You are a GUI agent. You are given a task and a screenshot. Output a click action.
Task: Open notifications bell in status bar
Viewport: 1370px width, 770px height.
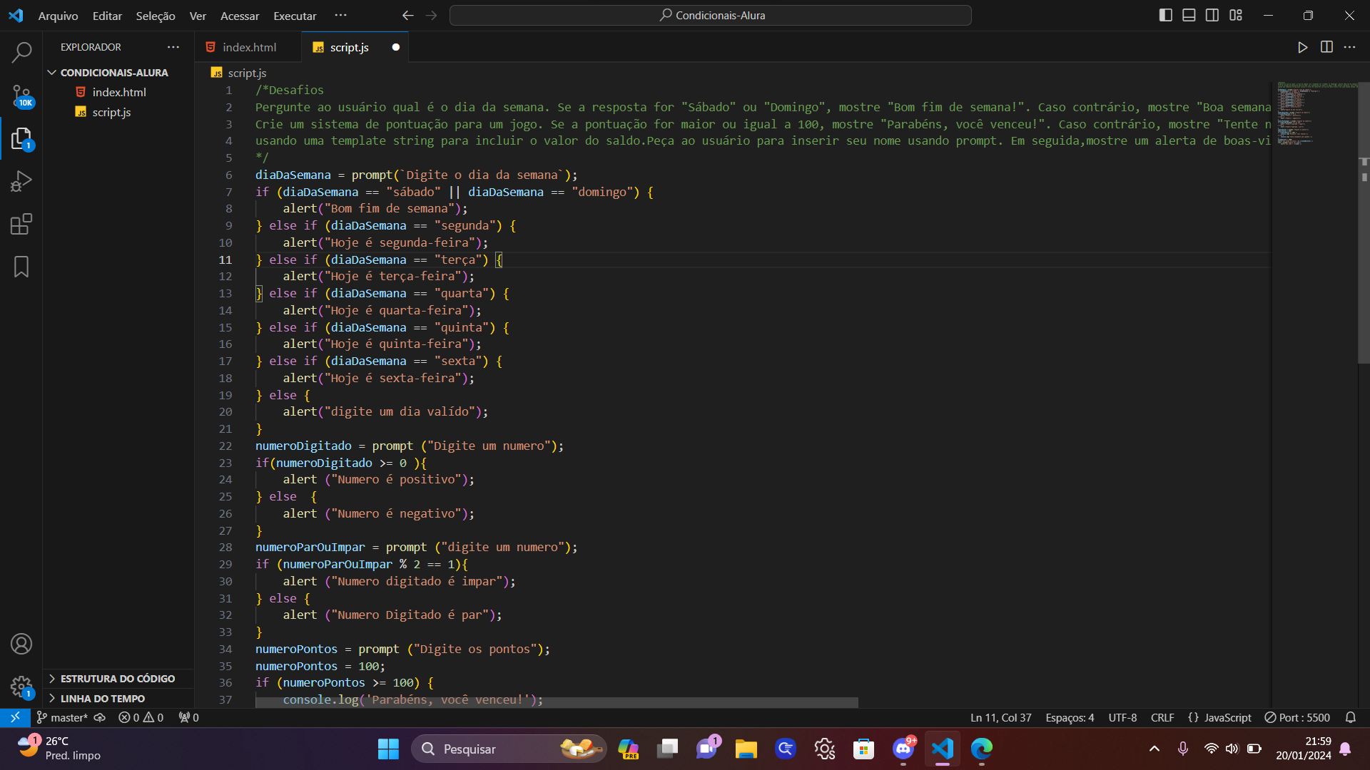click(x=1350, y=717)
